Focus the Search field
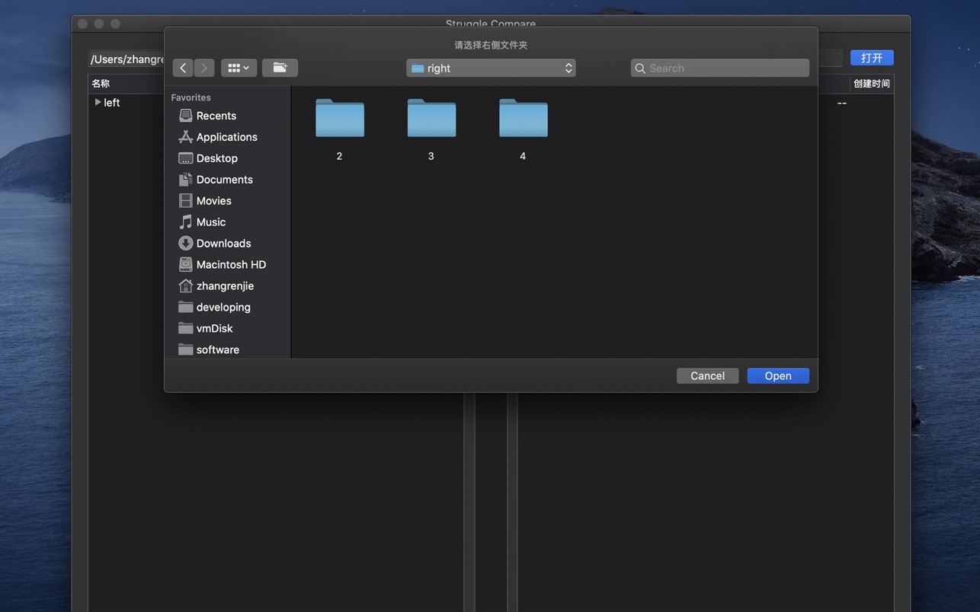 (x=720, y=68)
